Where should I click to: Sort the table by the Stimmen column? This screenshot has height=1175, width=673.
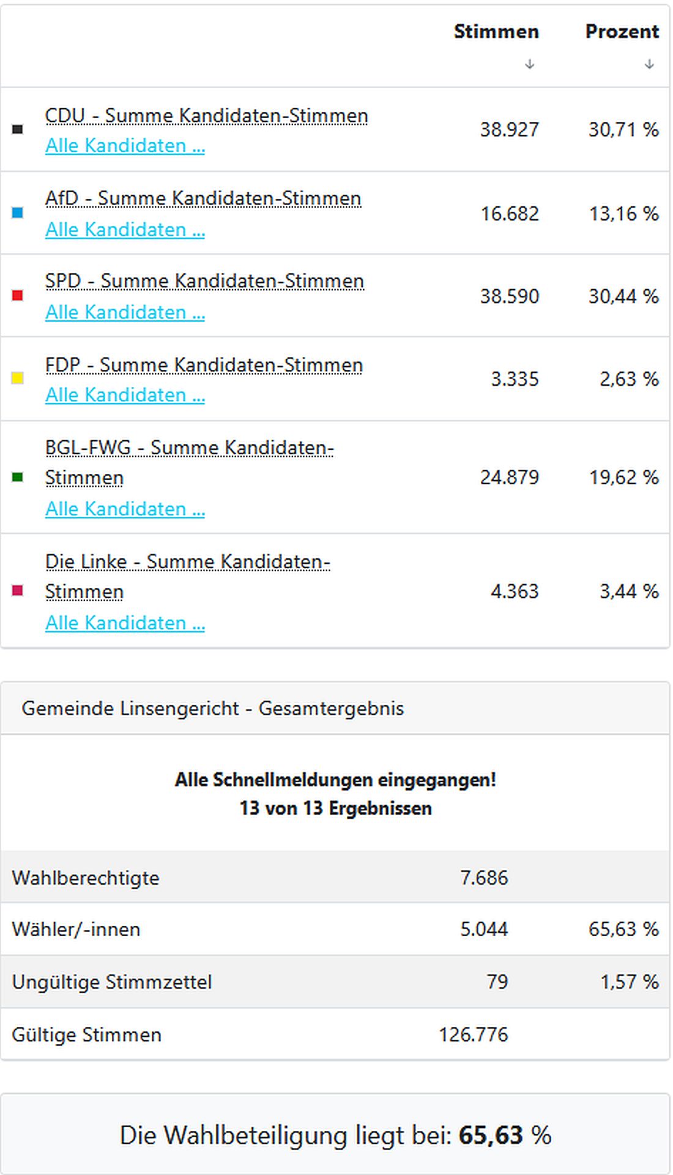(x=497, y=31)
